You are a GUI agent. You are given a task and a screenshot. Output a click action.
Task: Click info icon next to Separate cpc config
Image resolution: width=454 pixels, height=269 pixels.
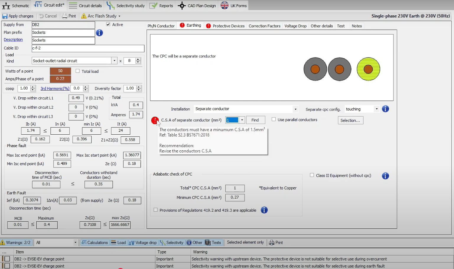click(x=385, y=109)
